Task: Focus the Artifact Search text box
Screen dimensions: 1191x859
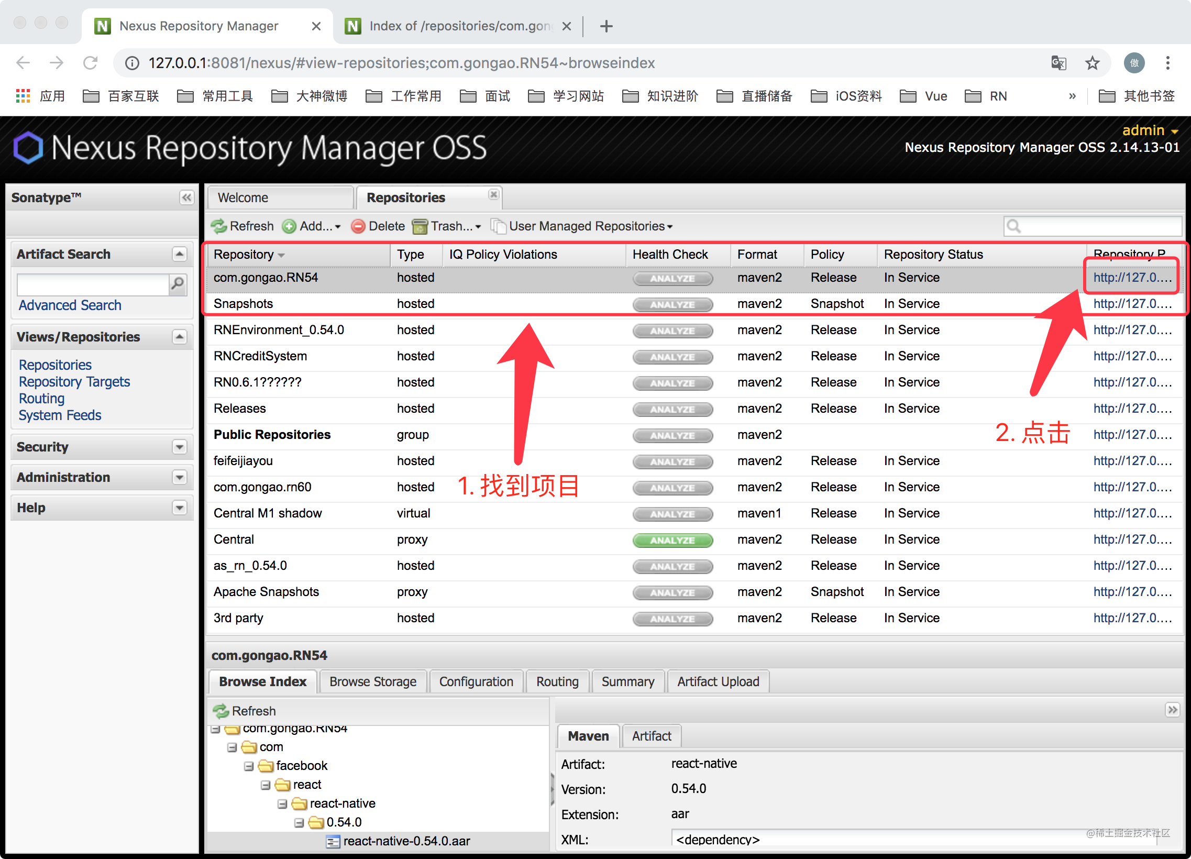Action: [x=93, y=284]
